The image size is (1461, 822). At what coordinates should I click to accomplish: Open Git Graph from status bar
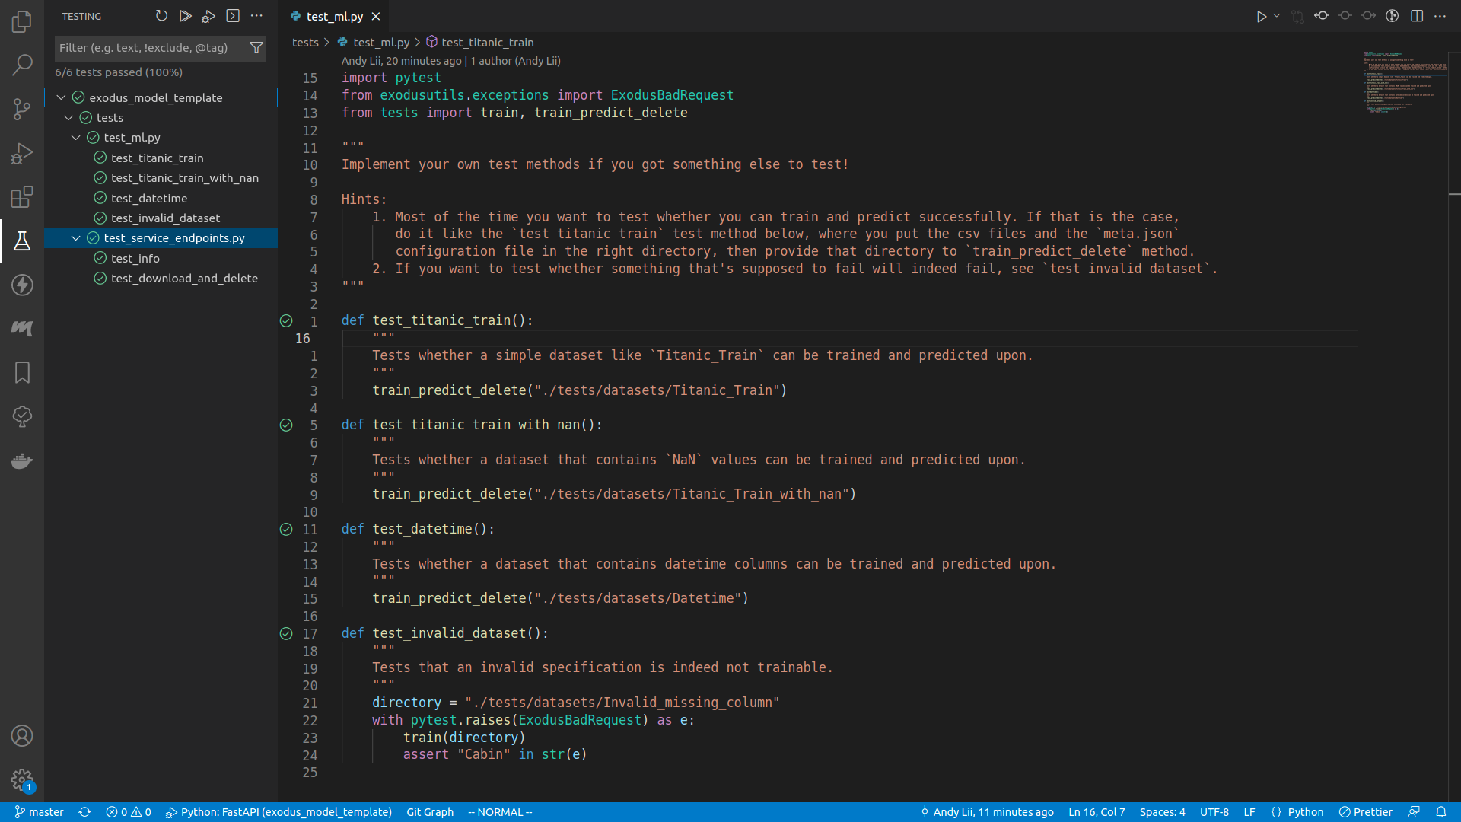coord(430,812)
